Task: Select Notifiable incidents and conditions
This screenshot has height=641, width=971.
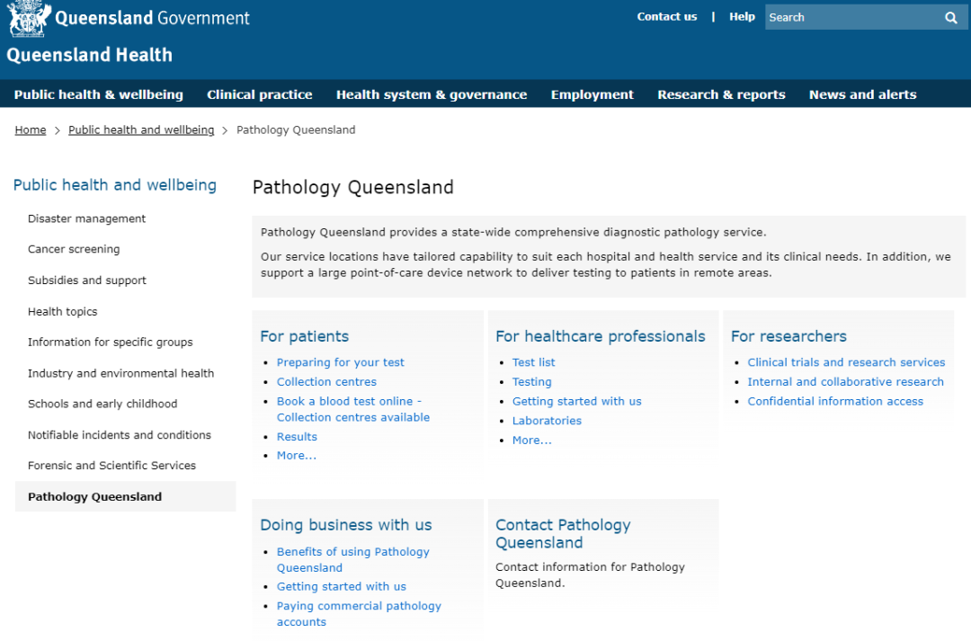Action: coord(120,435)
